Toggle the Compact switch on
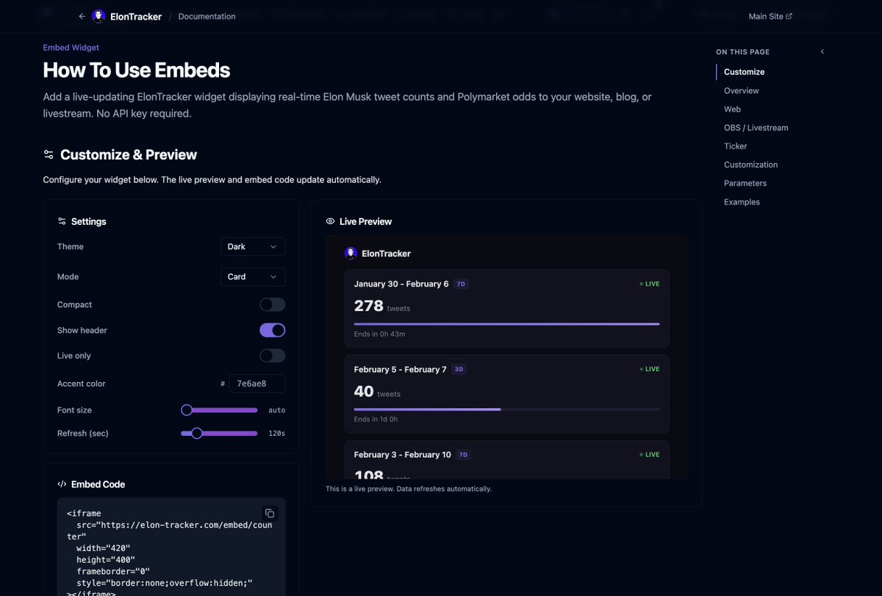 click(x=272, y=304)
